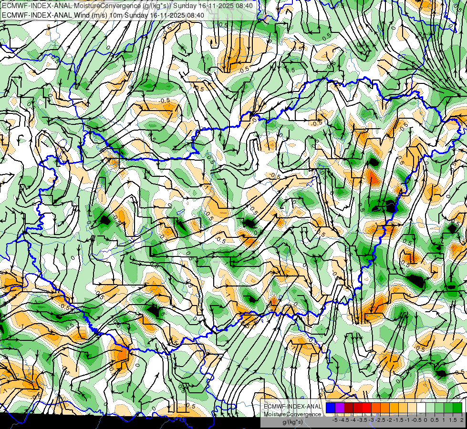Click the -4.5 tick label in the legend
Viewport: 467px width, 429px height.
[x=344, y=420]
